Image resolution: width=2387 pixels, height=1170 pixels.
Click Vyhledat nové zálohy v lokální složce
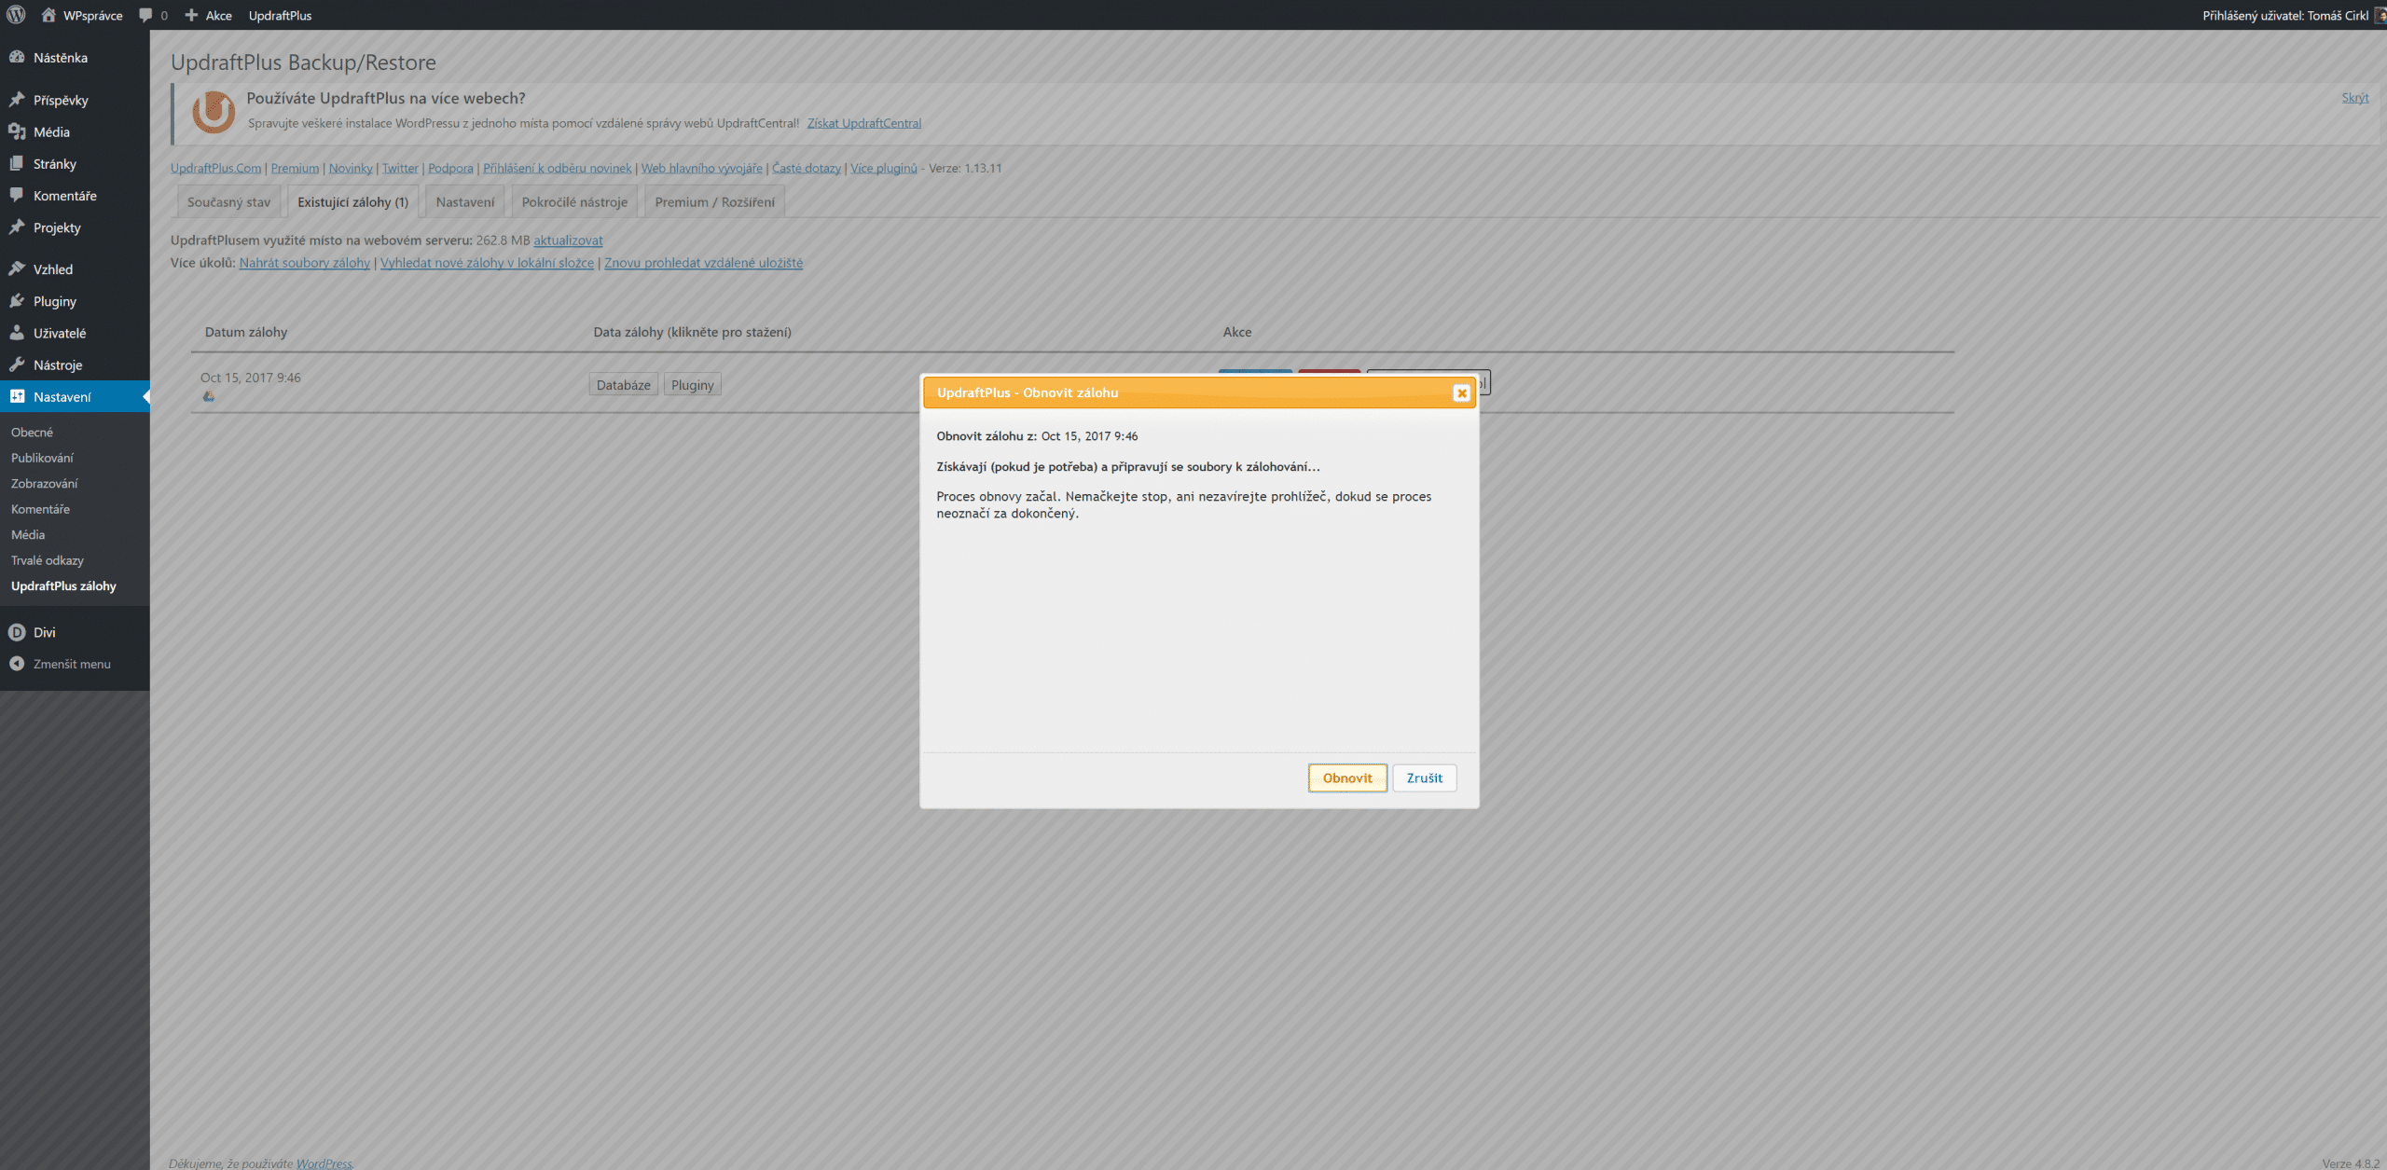tap(487, 263)
